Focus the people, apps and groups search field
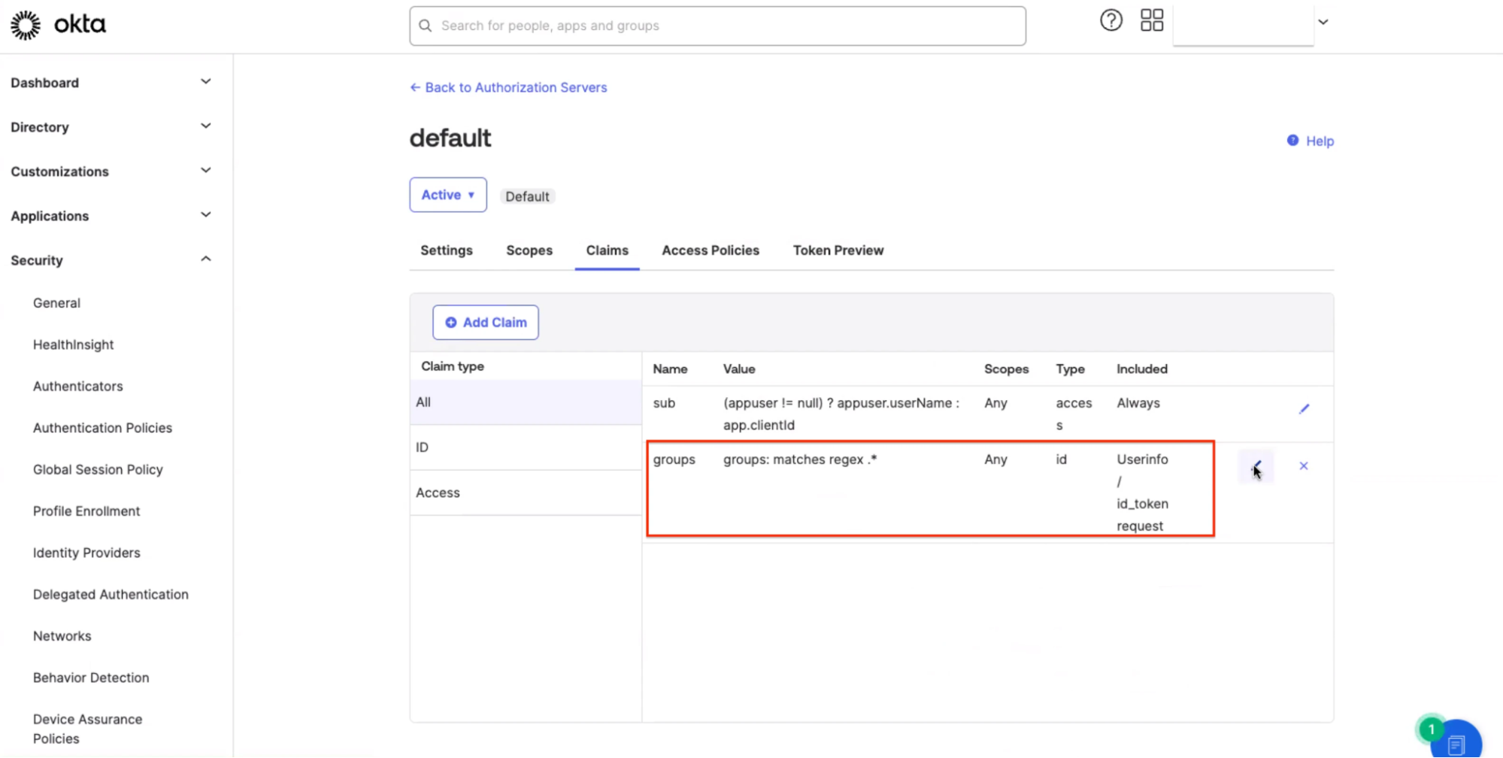This screenshot has height=758, width=1503. coord(718,26)
